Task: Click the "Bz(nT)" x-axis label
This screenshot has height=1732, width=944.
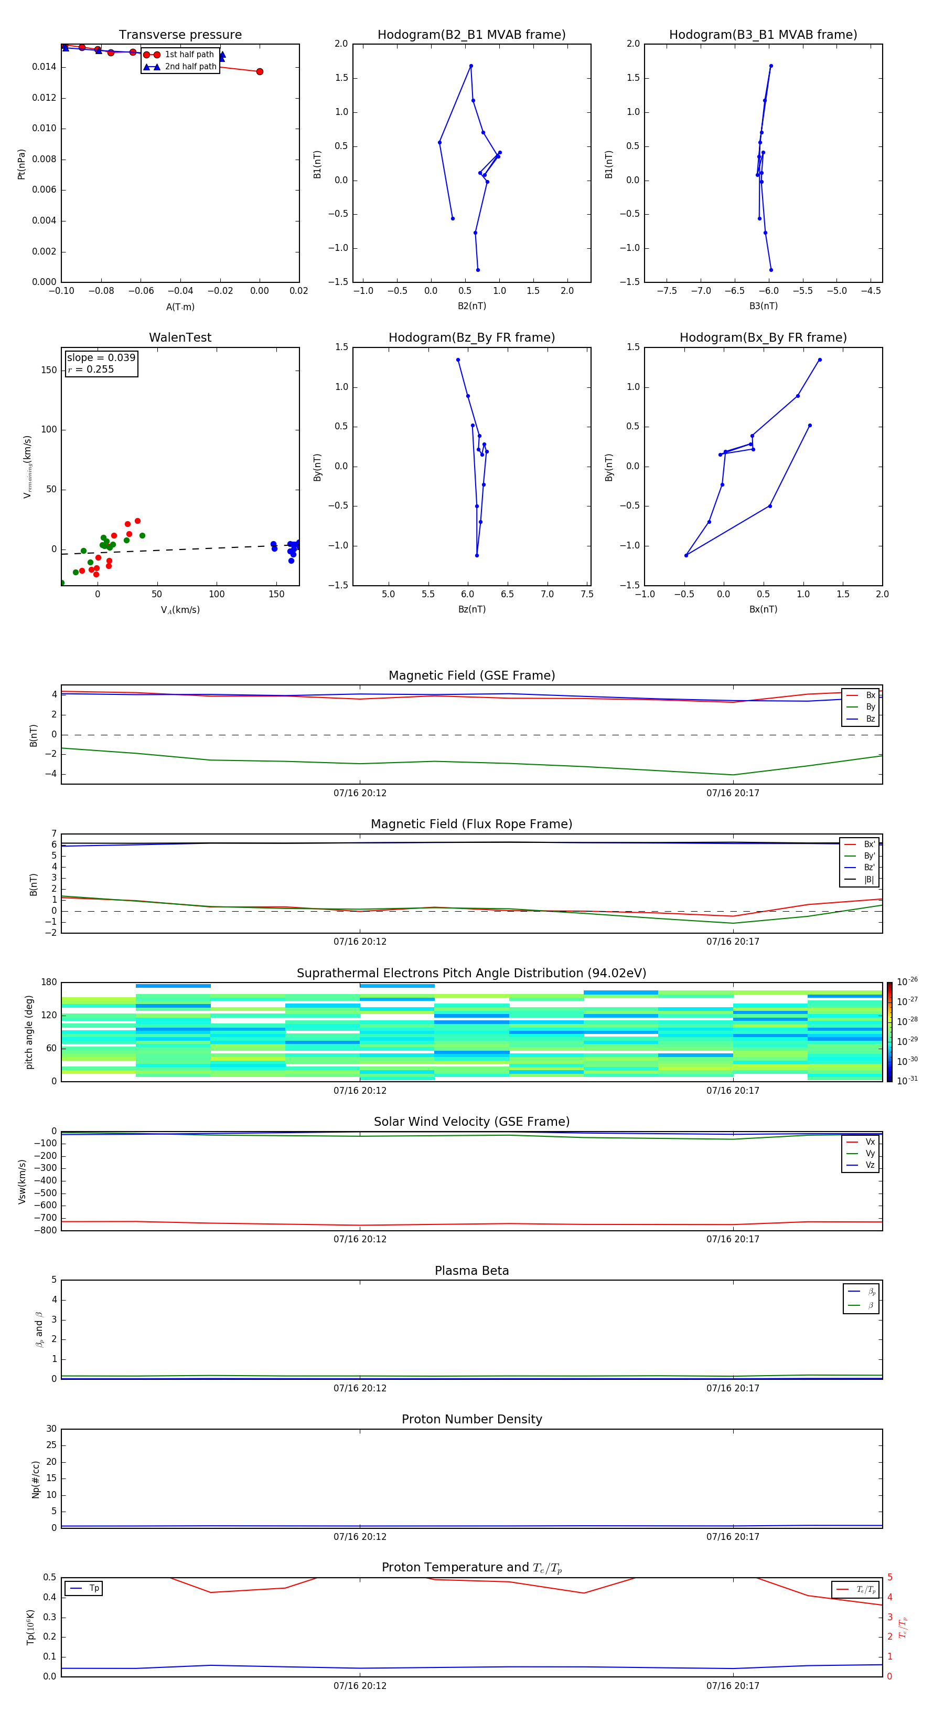Action: [471, 609]
